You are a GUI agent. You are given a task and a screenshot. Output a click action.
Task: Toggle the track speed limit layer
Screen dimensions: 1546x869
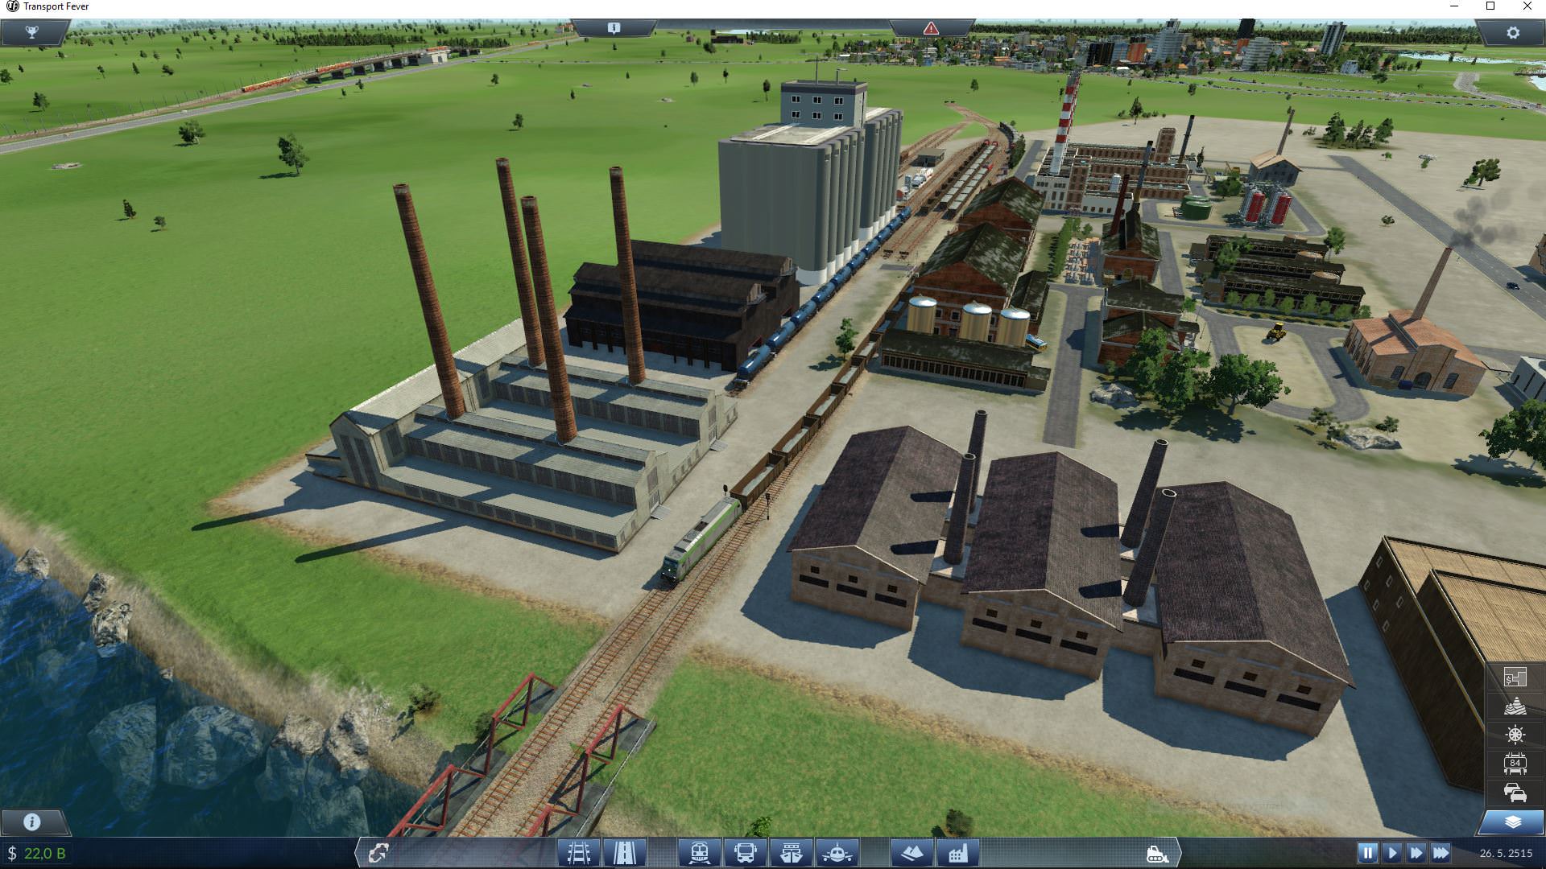coord(1515,764)
